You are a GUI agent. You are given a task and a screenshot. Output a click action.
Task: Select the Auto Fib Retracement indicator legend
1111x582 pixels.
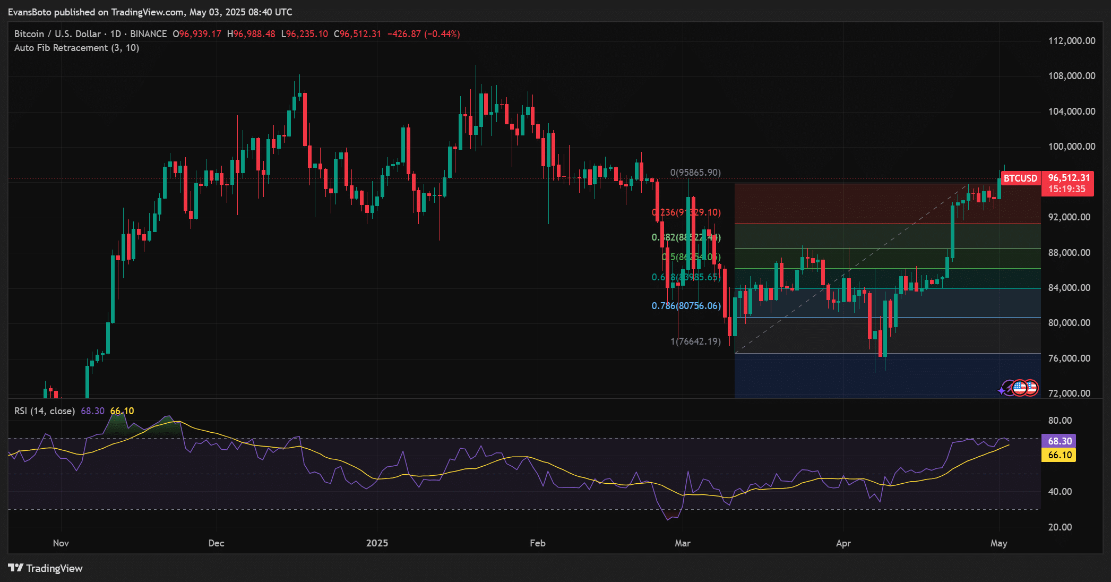(x=77, y=48)
